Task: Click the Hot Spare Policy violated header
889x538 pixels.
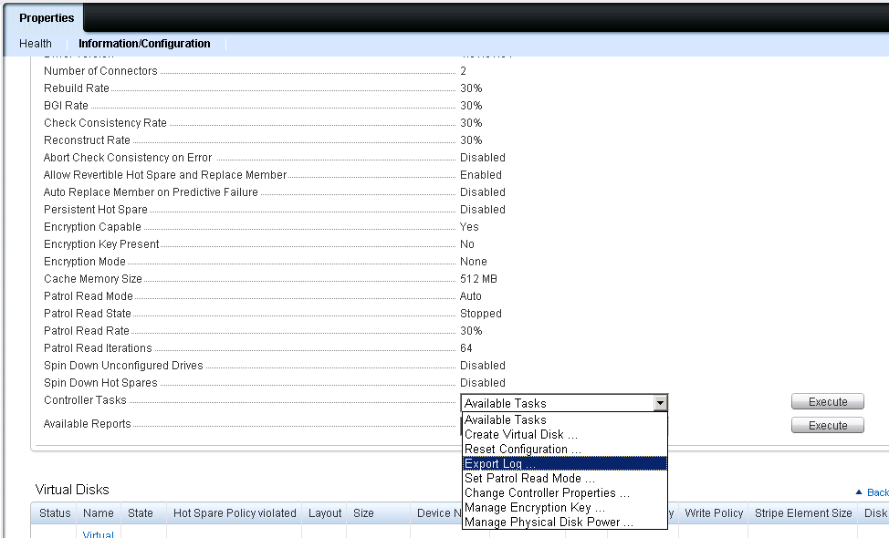Action: [234, 512]
